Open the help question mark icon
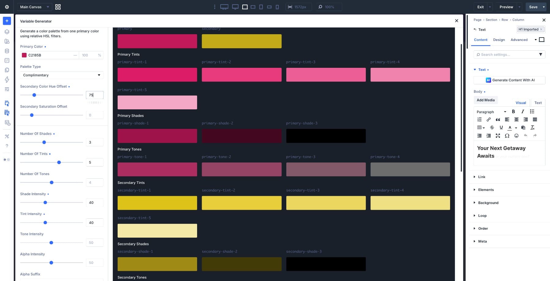The image size is (550, 281). (7, 146)
